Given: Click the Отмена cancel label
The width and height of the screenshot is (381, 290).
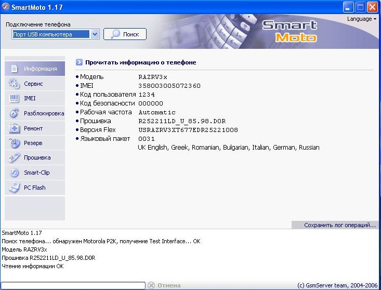Looking at the screenshot, I should coord(169,285).
